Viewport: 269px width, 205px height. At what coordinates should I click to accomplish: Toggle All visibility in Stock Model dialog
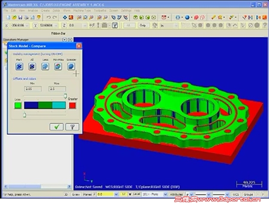tap(32, 66)
